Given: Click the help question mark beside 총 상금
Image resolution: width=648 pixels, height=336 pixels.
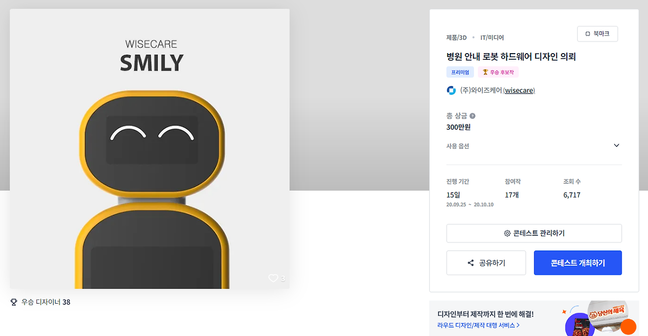Looking at the screenshot, I should coord(472,116).
